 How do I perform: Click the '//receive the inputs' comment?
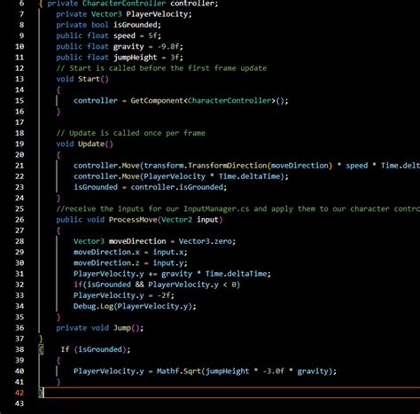click(x=238, y=209)
